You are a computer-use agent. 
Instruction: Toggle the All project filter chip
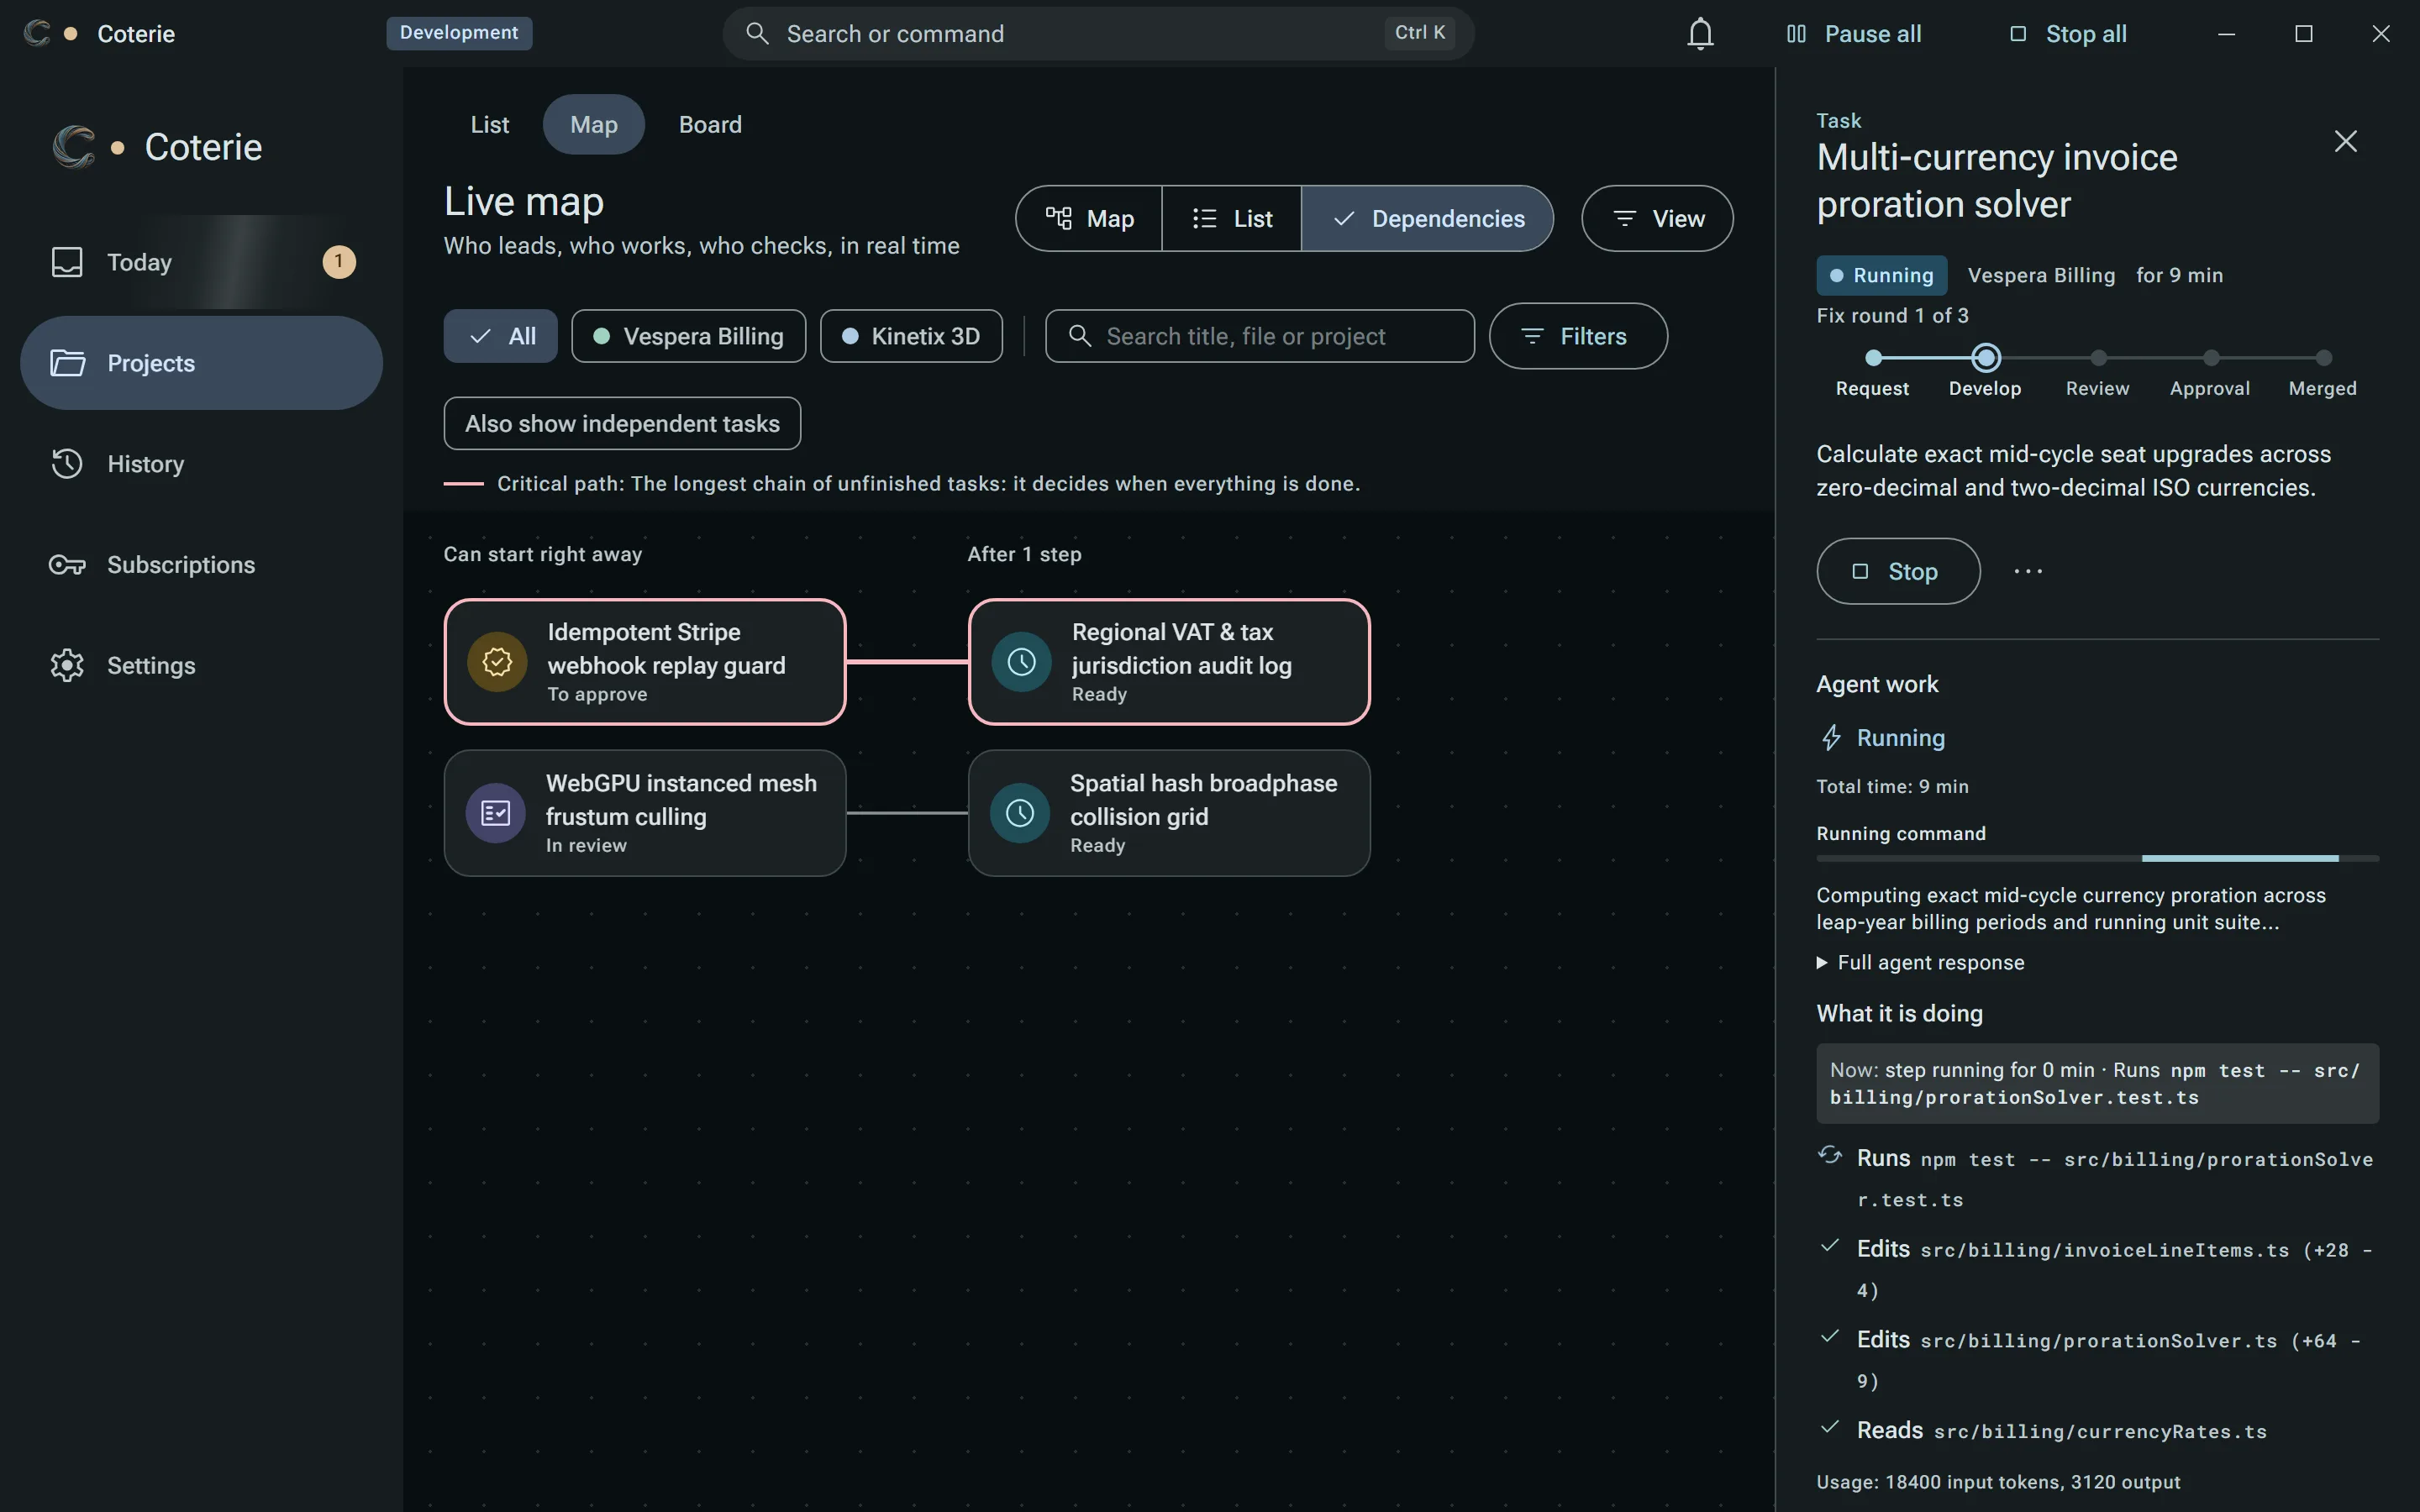[500, 336]
